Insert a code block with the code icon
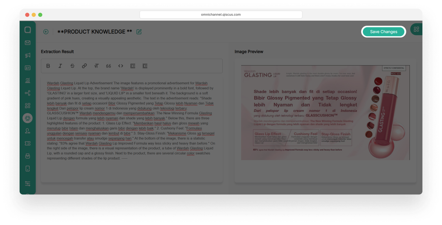 click(x=121, y=66)
